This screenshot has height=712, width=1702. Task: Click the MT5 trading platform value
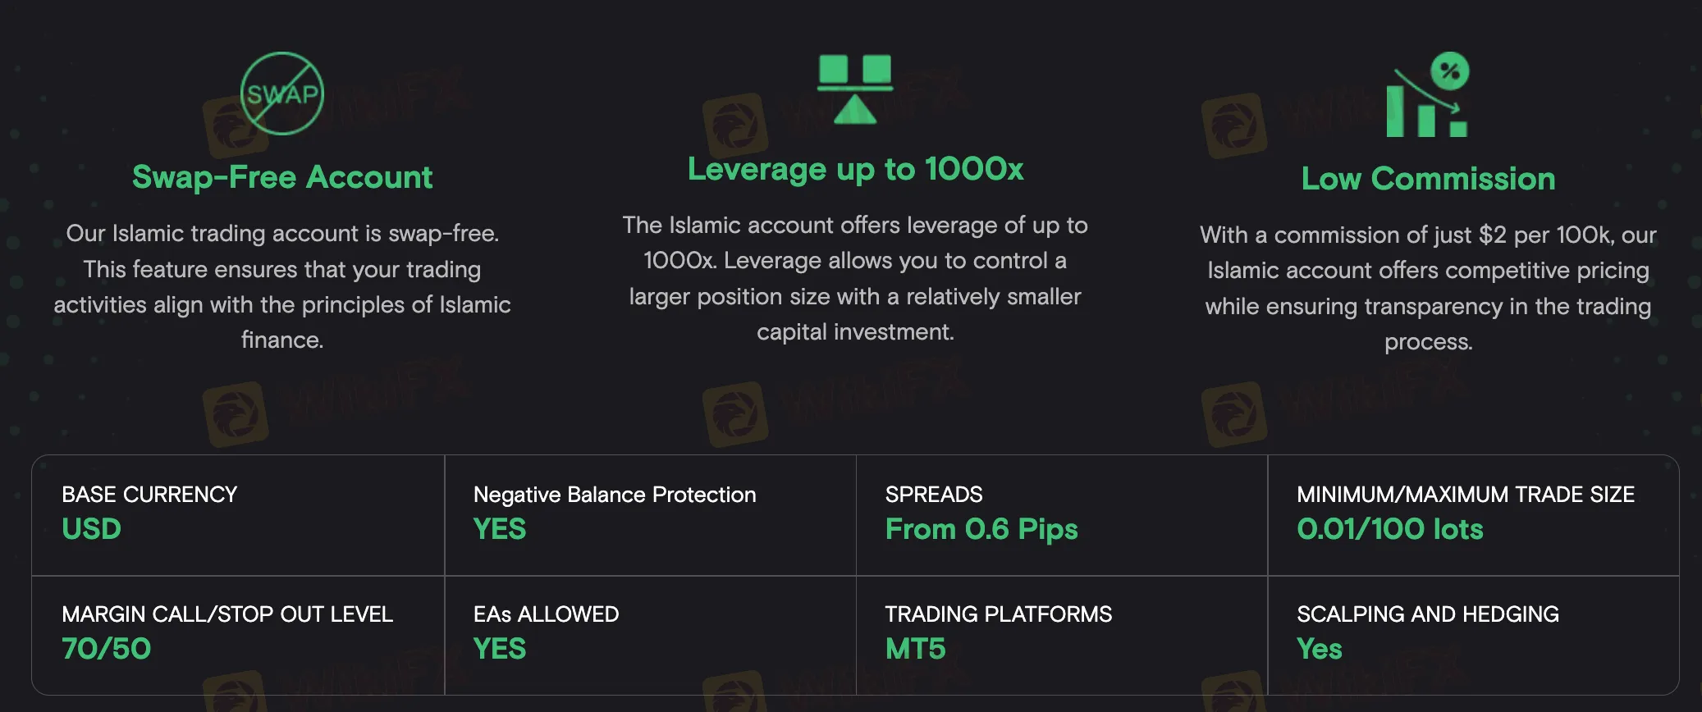pyautogui.click(x=915, y=649)
